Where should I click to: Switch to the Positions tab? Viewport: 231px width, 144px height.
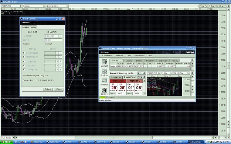(x=150, y=61)
